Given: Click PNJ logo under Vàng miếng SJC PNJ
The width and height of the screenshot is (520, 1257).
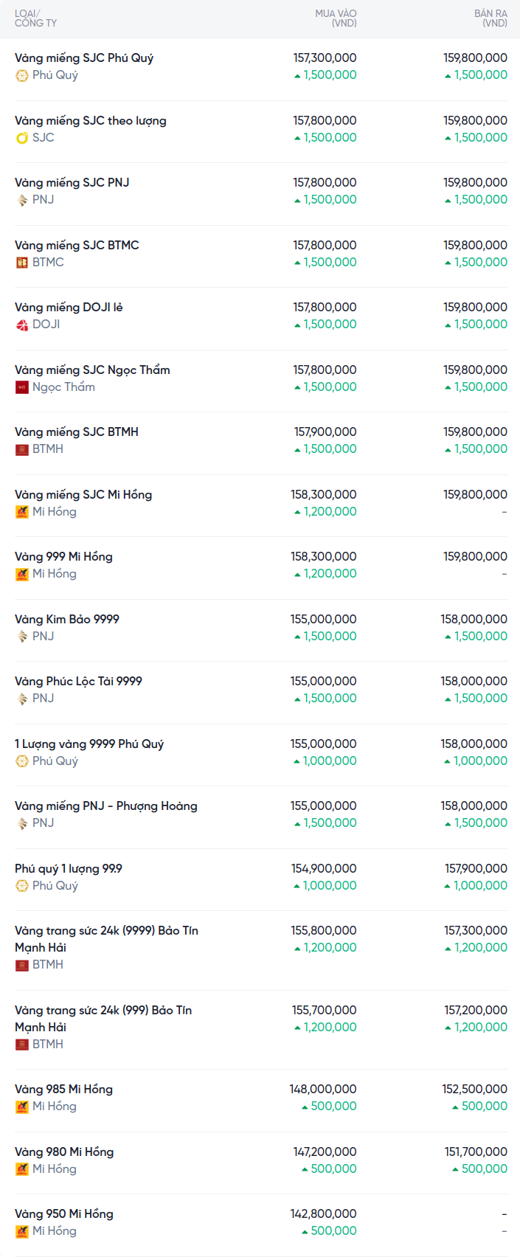Looking at the screenshot, I should coord(22,200).
